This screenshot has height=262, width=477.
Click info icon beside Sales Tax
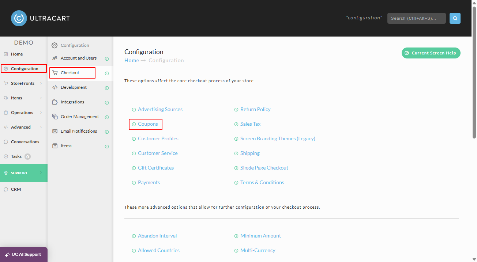tap(236, 124)
